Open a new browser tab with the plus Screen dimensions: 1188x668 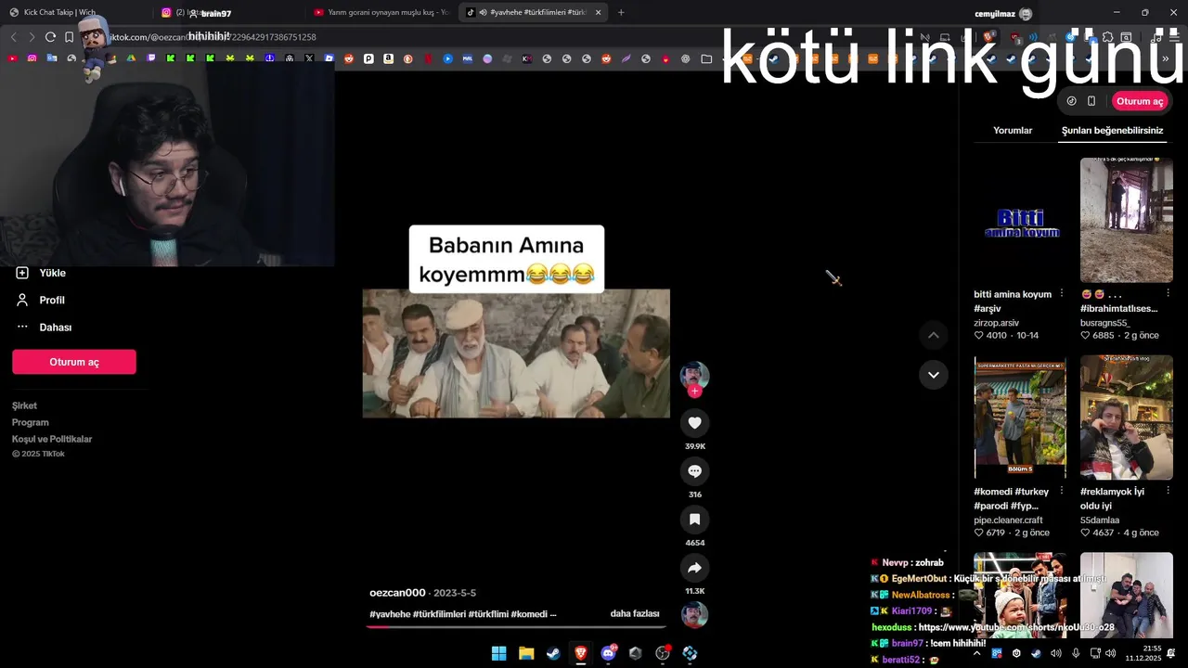coord(621,13)
